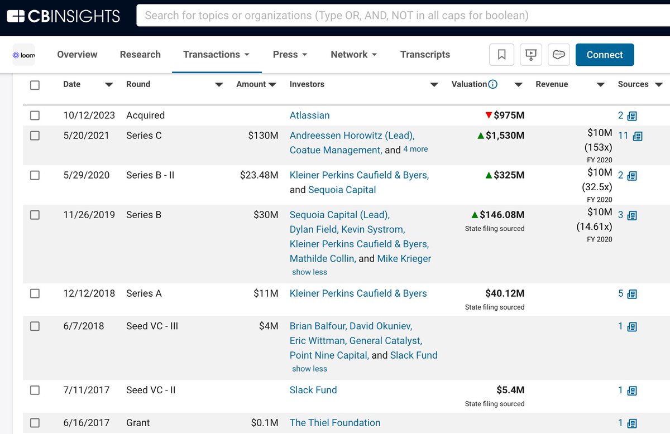Click the presentation export icon
The height and width of the screenshot is (434, 670).
pos(530,55)
